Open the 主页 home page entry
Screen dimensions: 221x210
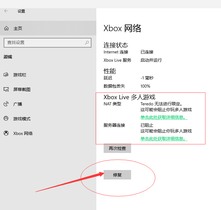(48, 28)
